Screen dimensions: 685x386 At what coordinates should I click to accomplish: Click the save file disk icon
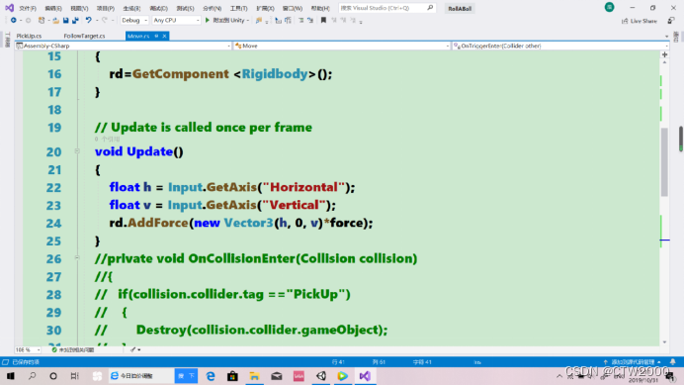66,20
